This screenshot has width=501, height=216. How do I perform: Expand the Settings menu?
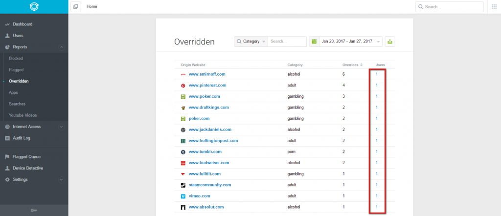tap(62, 180)
